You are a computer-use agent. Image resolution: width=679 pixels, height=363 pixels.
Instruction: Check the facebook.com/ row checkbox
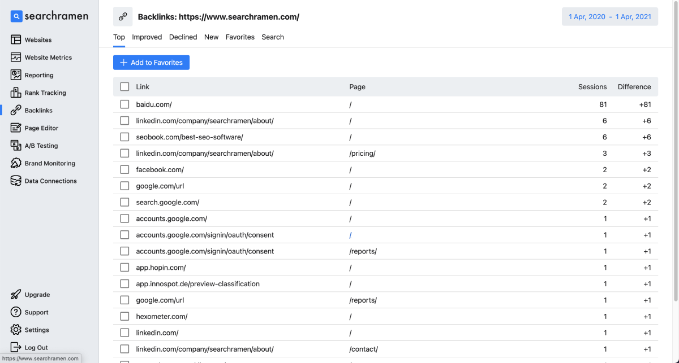click(x=124, y=169)
